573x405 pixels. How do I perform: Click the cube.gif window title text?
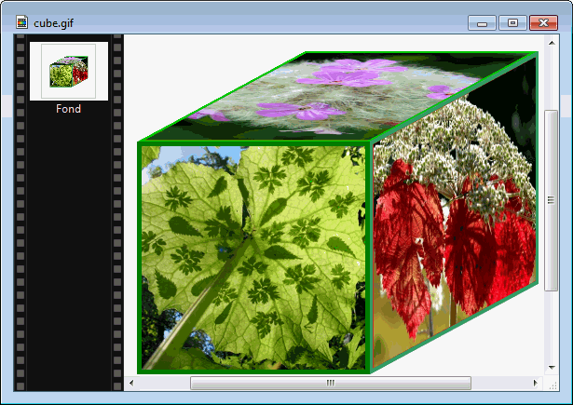[53, 23]
